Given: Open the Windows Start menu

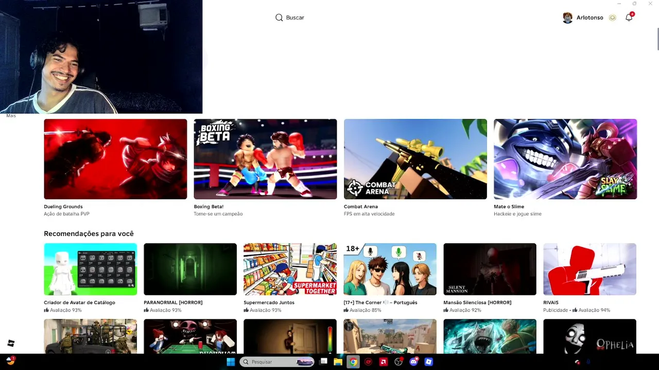Looking at the screenshot, I should point(231,362).
